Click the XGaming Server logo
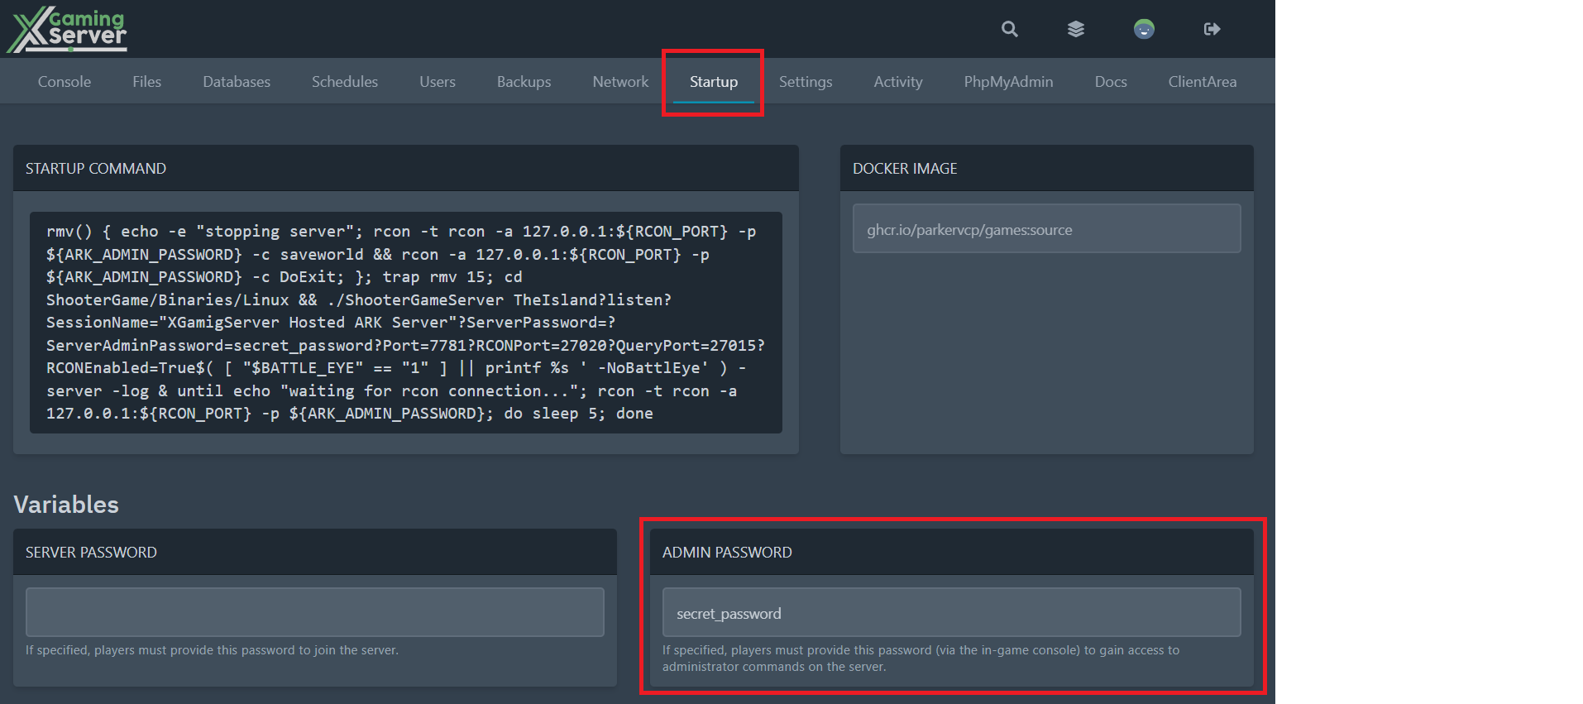Viewport: 1583px width, 704px height. 68,30
